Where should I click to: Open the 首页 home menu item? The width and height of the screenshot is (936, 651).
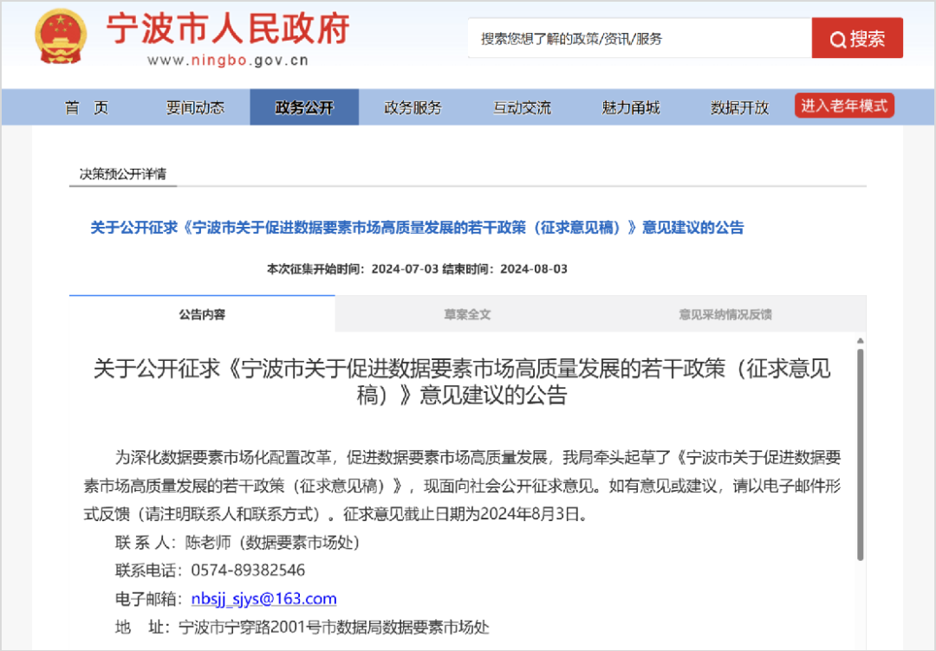[x=87, y=107]
